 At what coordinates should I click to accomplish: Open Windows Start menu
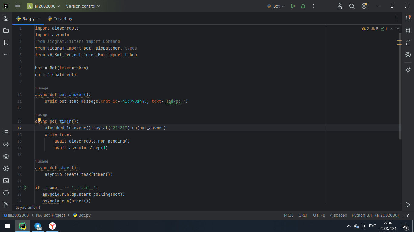[x=7, y=226]
